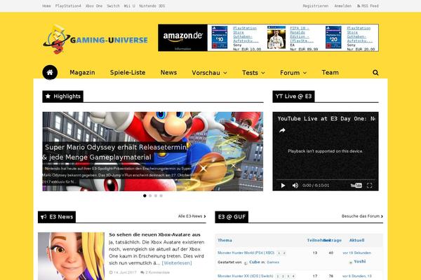Open PlayStation4 in the top bar
Viewport: 421px width, 280px height.
coord(68,6)
